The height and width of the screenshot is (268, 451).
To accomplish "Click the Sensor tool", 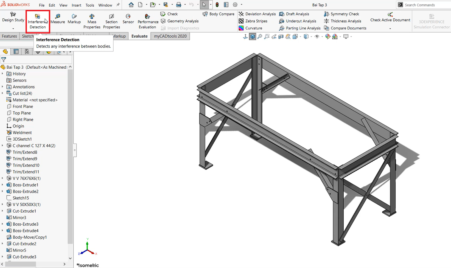I will [x=128, y=19].
